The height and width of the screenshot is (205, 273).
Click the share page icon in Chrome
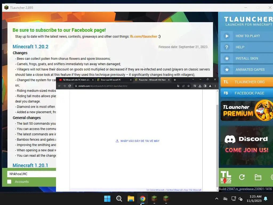[183, 86]
